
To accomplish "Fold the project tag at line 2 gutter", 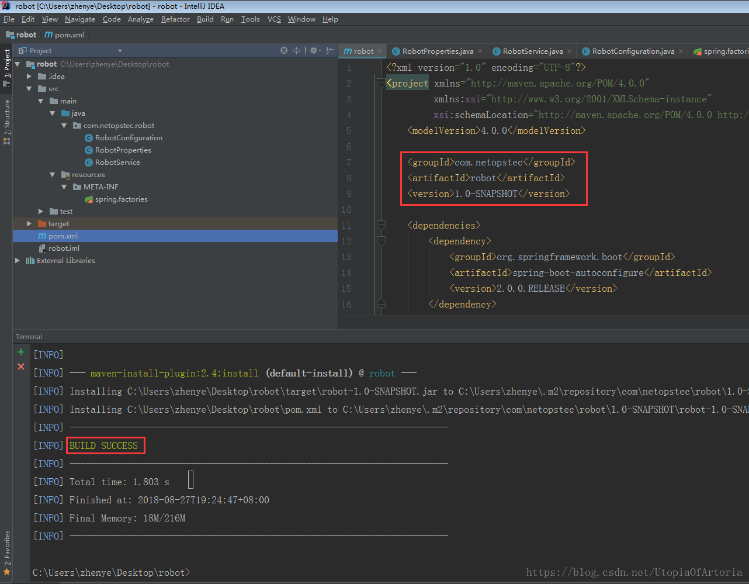I will (381, 83).
